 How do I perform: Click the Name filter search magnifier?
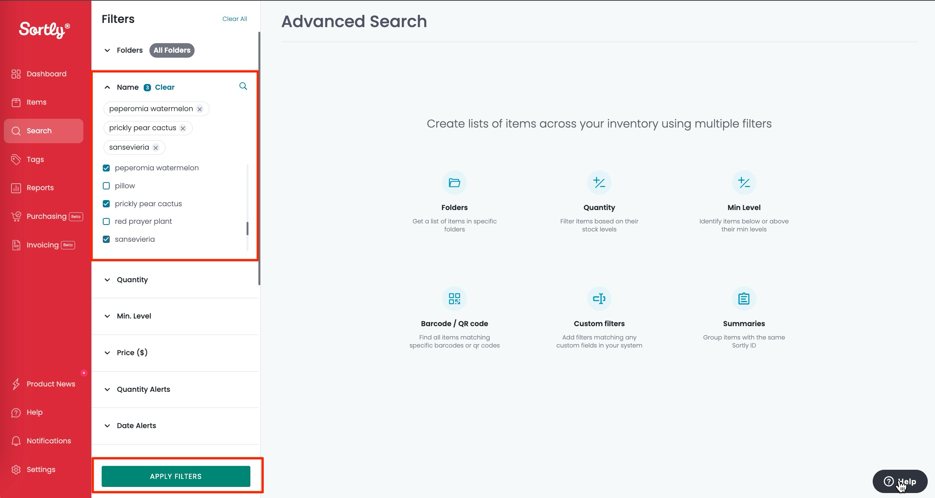243,86
